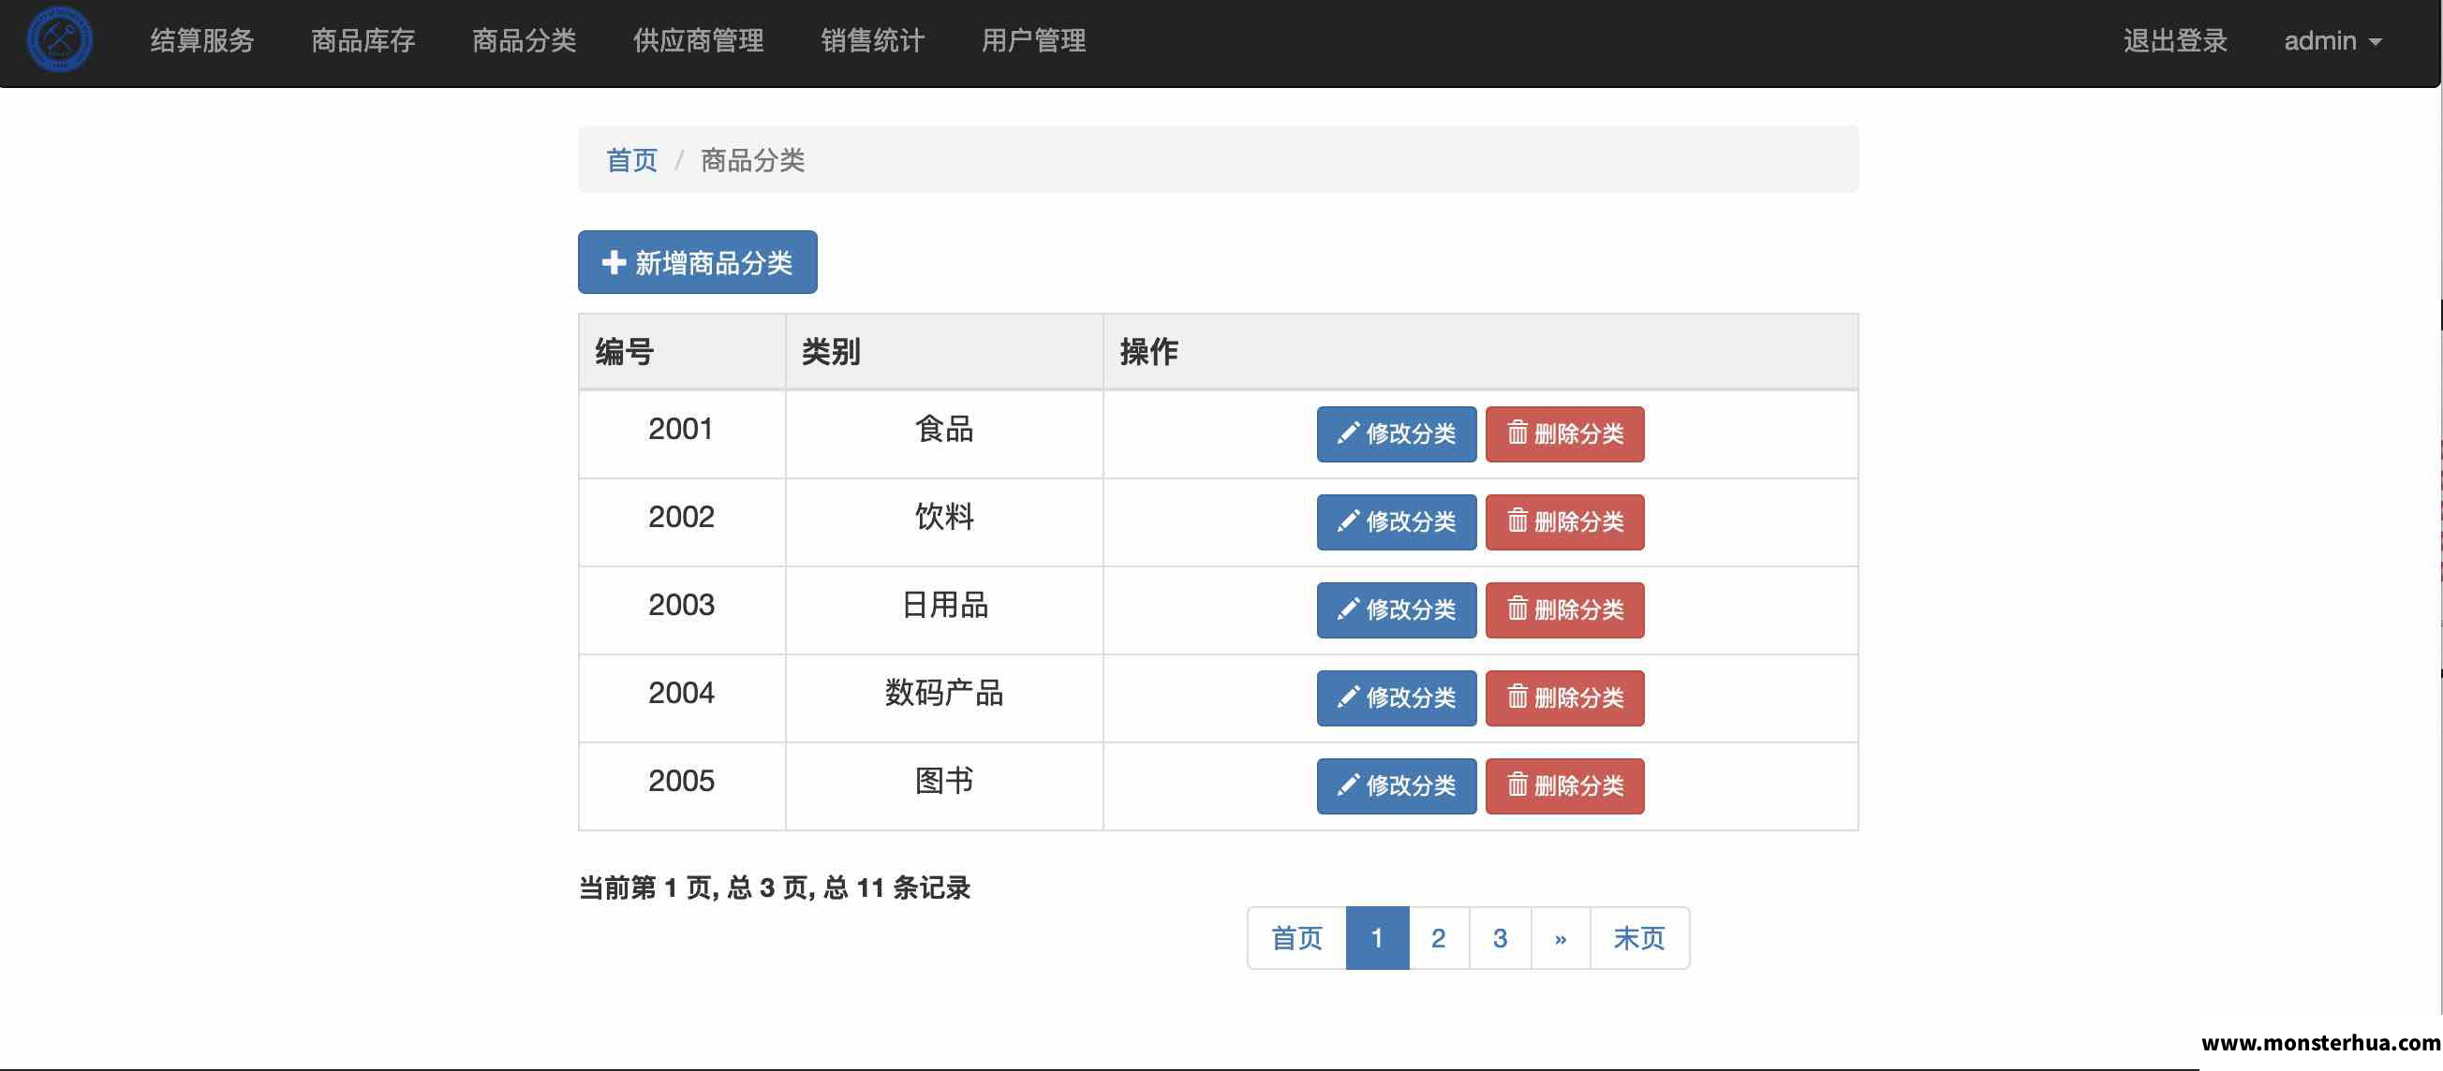Click 删除分类 for row 2002 饮料

tap(1564, 522)
